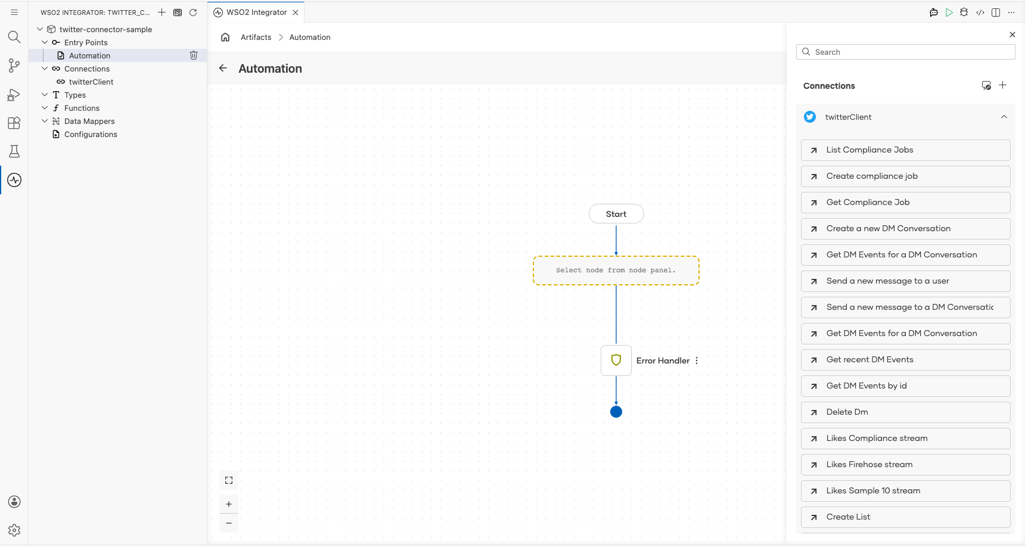Toggle the Functions tree node
The image size is (1025, 547).
pos(45,108)
